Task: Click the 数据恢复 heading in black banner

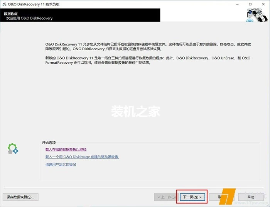Action: click(10, 13)
